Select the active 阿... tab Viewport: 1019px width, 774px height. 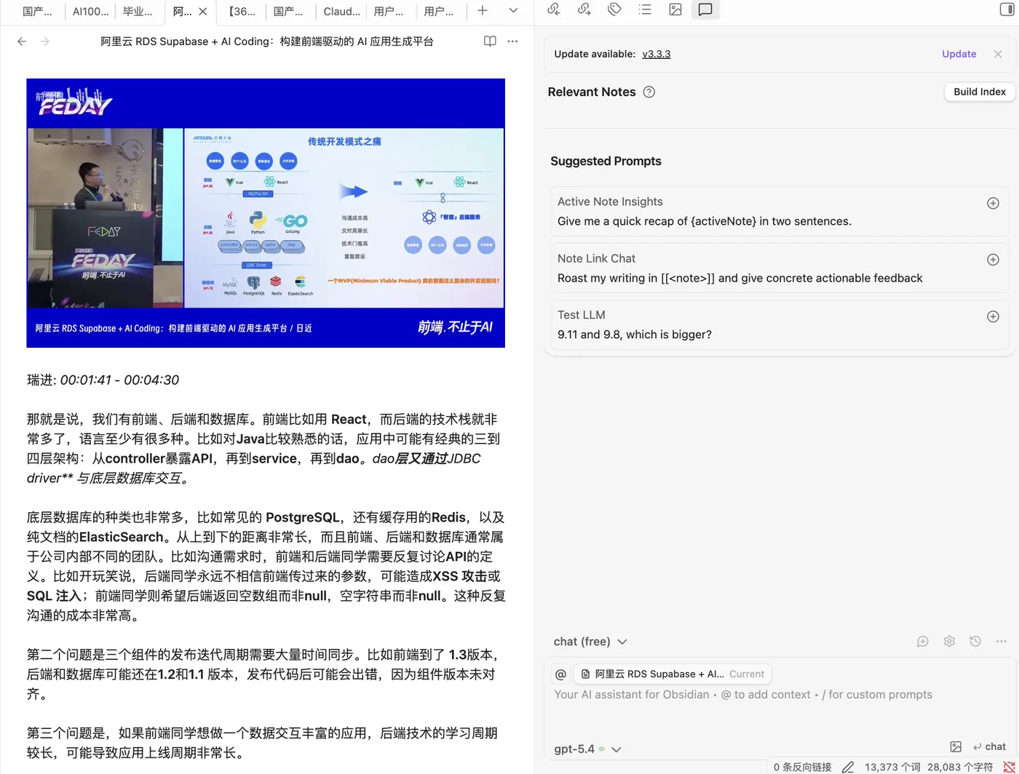(182, 11)
